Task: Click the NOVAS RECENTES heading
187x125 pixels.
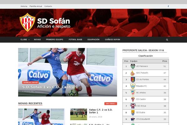Action: tap(30, 103)
